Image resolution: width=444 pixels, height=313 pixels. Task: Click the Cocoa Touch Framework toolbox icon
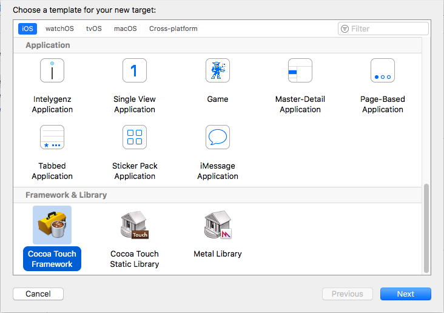click(x=52, y=225)
